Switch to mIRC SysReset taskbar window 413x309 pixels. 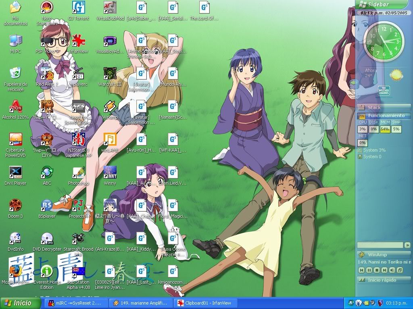76,303
